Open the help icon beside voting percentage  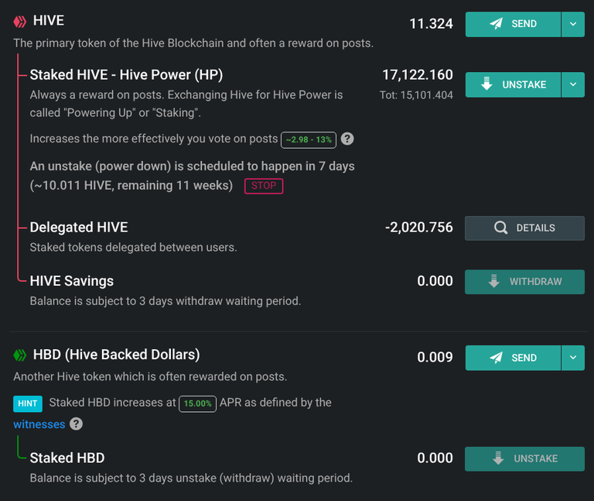pyautogui.click(x=347, y=139)
